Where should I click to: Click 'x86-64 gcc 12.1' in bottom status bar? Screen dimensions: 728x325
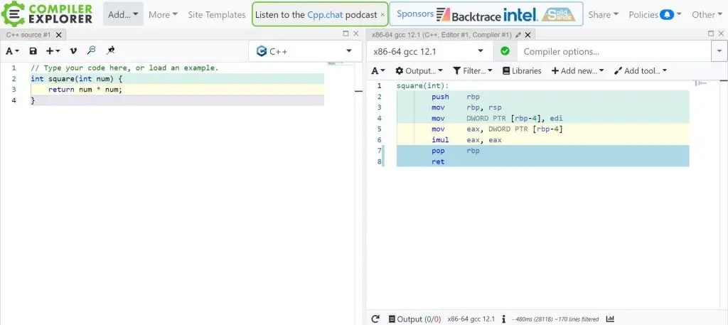471,319
